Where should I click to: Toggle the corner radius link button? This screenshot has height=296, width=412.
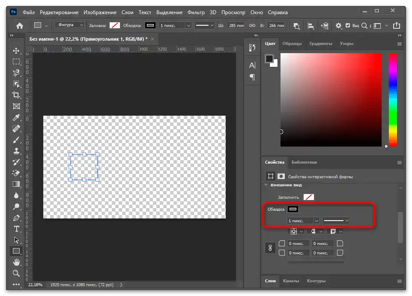coord(270,248)
